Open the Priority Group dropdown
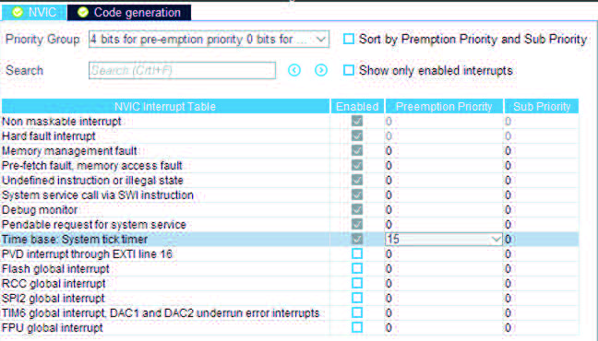598x341 pixels. coord(209,40)
